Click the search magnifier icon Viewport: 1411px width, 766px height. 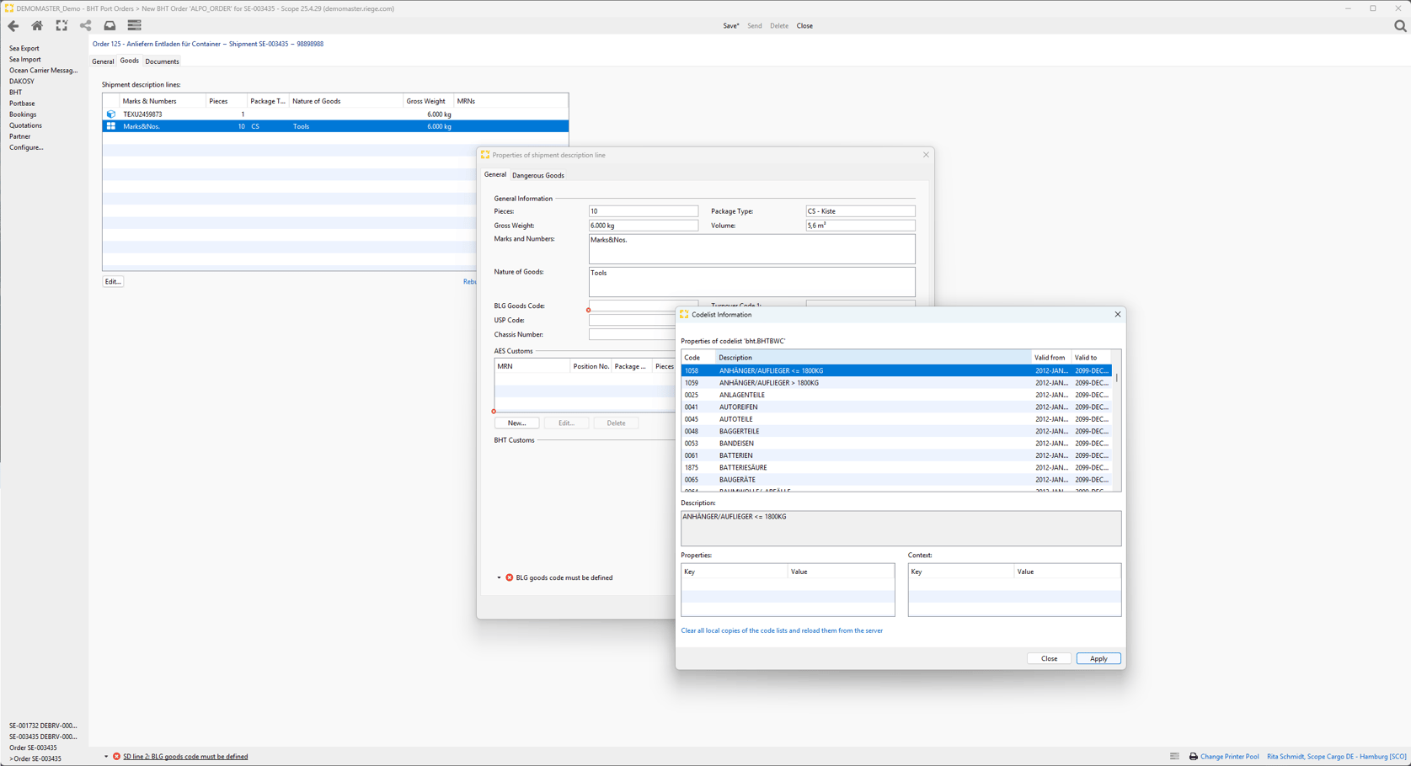(1400, 26)
